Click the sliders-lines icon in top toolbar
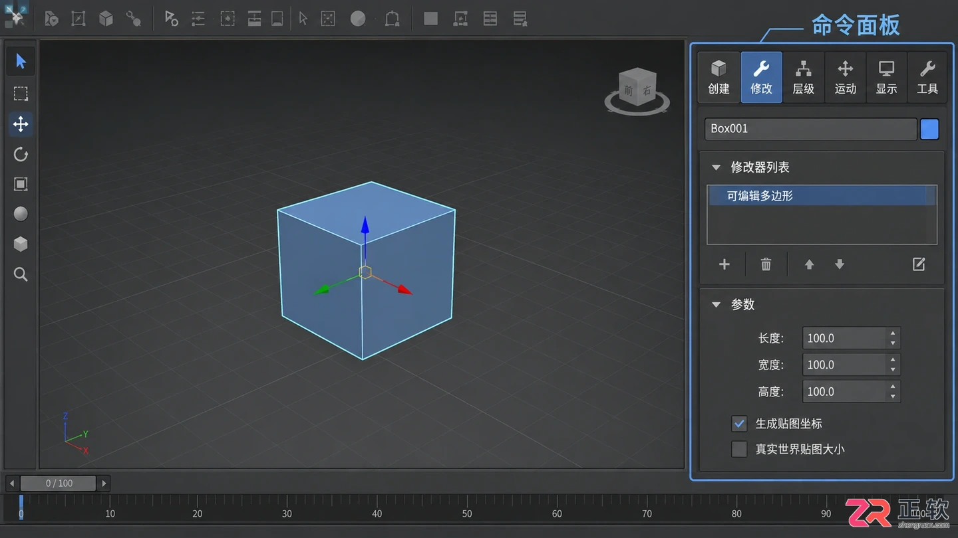The width and height of the screenshot is (958, 538). (198, 19)
